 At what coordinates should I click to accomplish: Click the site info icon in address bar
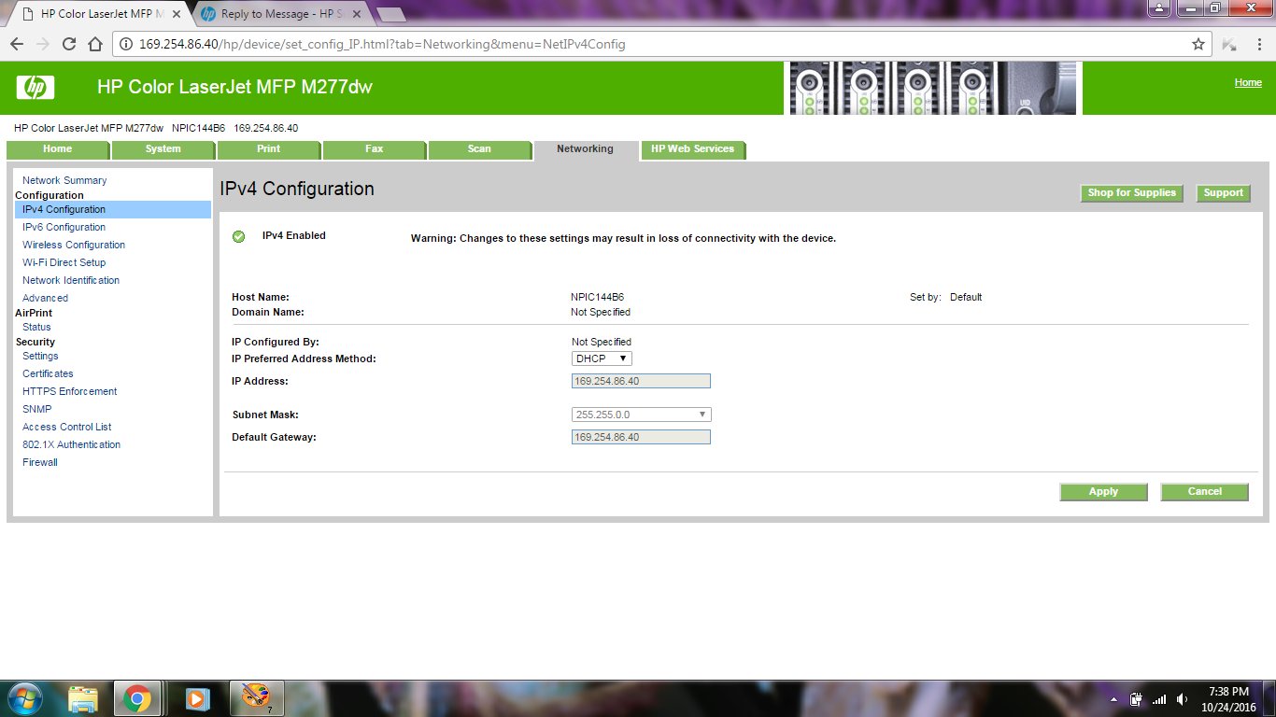[125, 44]
